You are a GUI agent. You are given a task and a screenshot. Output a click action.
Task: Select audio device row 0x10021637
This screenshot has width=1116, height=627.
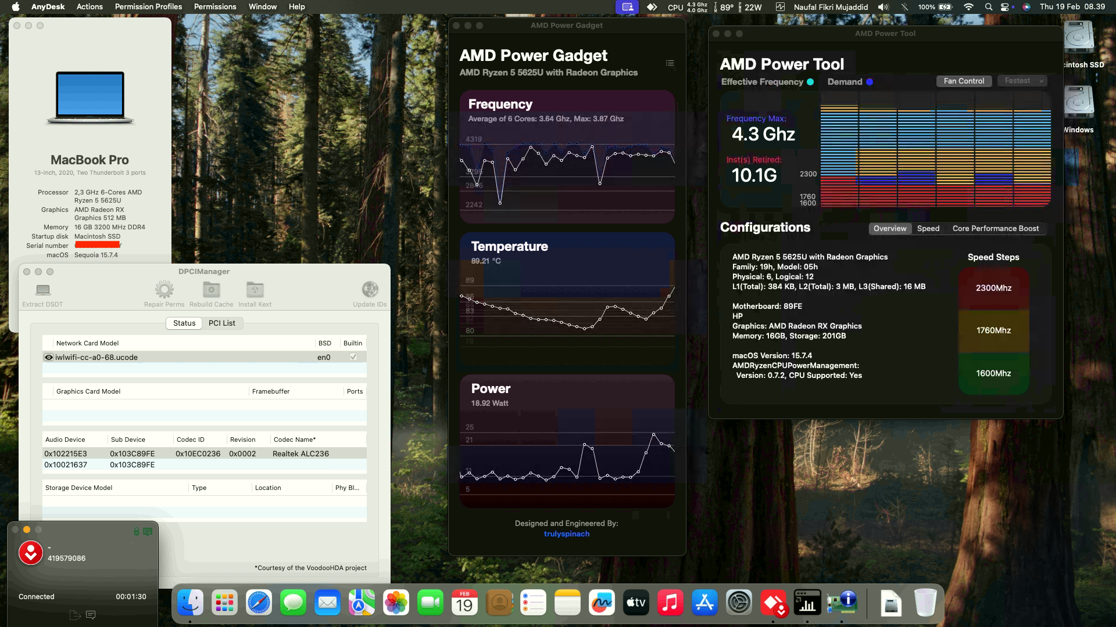204,464
